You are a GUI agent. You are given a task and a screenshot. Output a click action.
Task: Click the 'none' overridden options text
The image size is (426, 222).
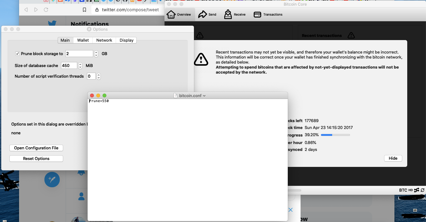(16, 133)
